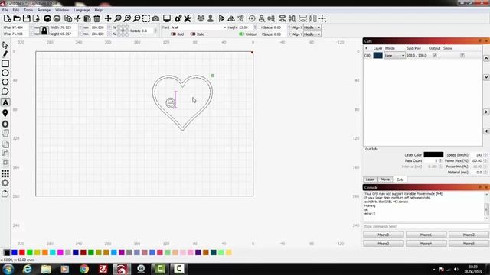Click the Macro2 button
This screenshot has width=490, height=275.
[469, 235]
